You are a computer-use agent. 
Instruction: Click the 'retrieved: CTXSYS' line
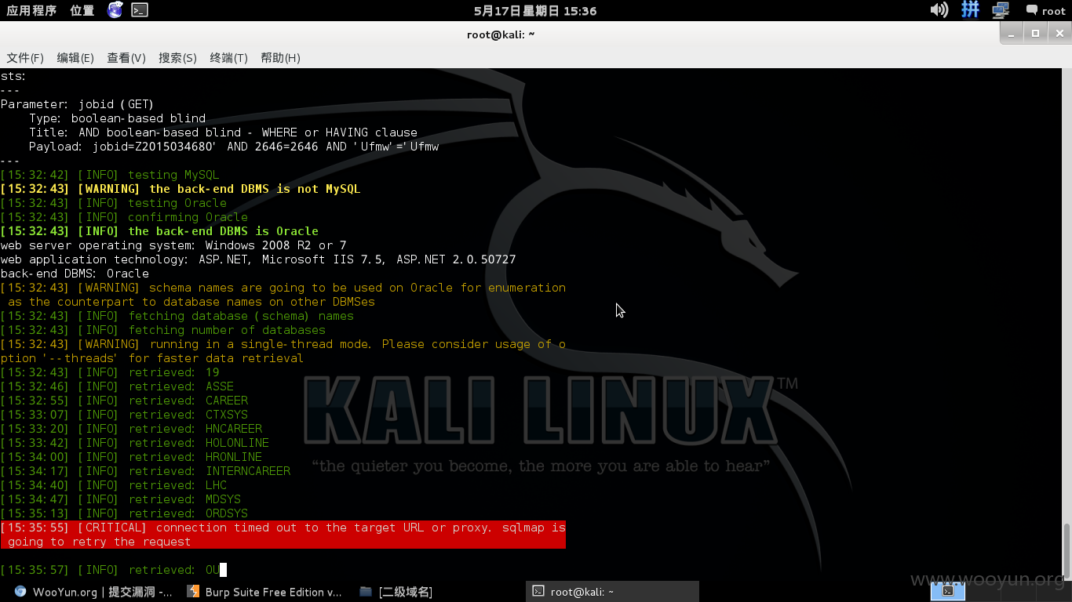pyautogui.click(x=124, y=415)
